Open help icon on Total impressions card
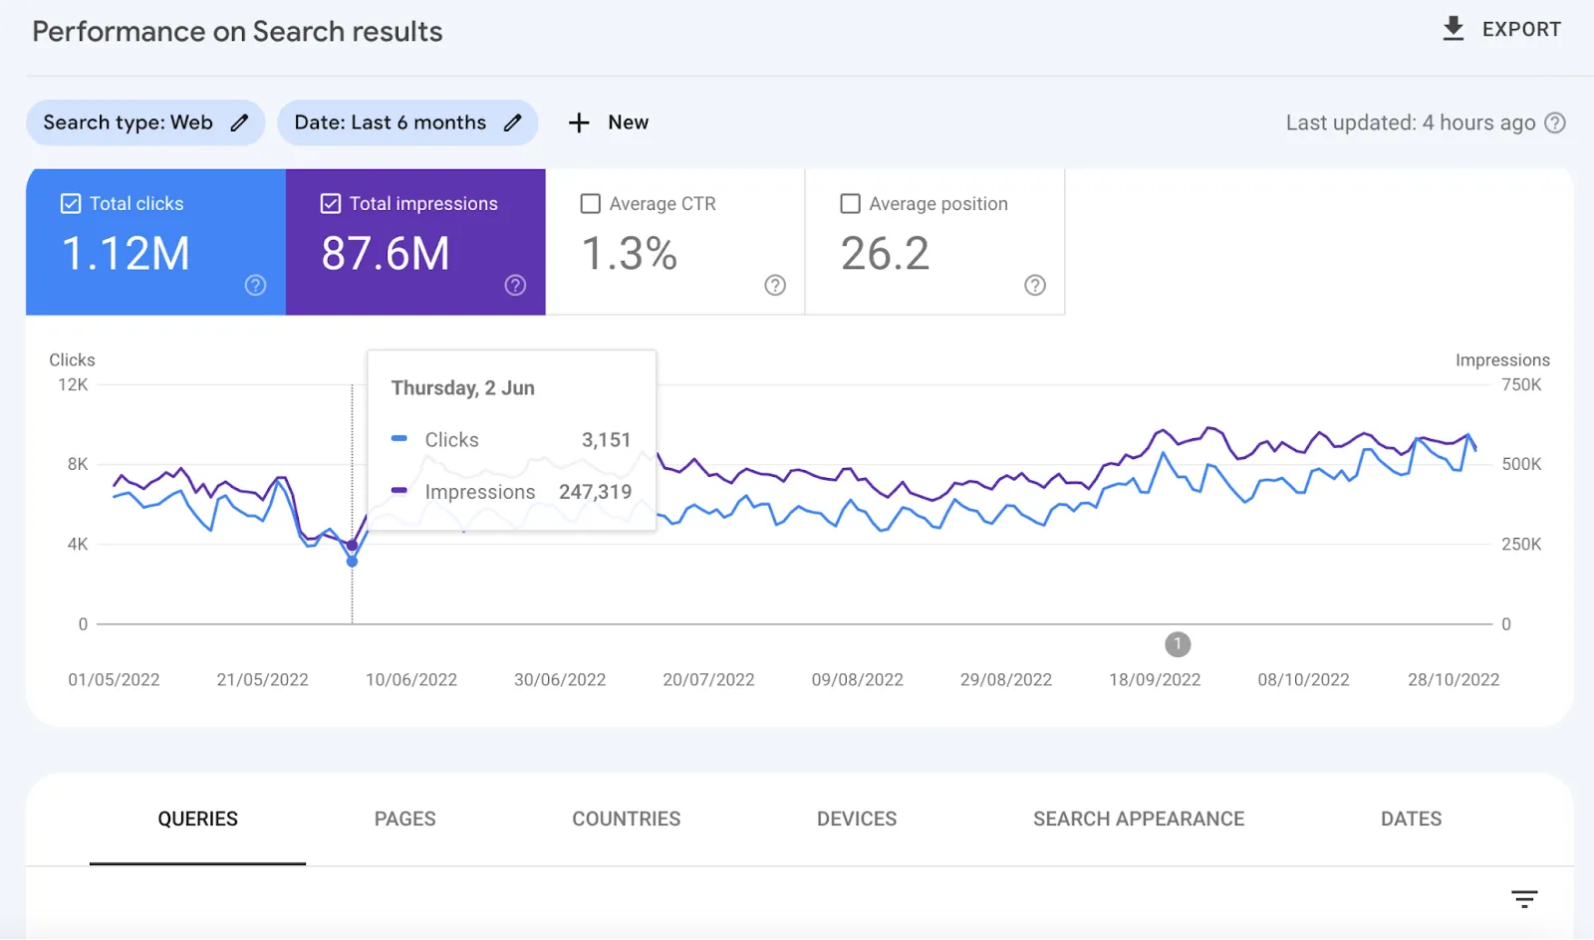Screen dimensions: 1594x940 [x=515, y=286]
